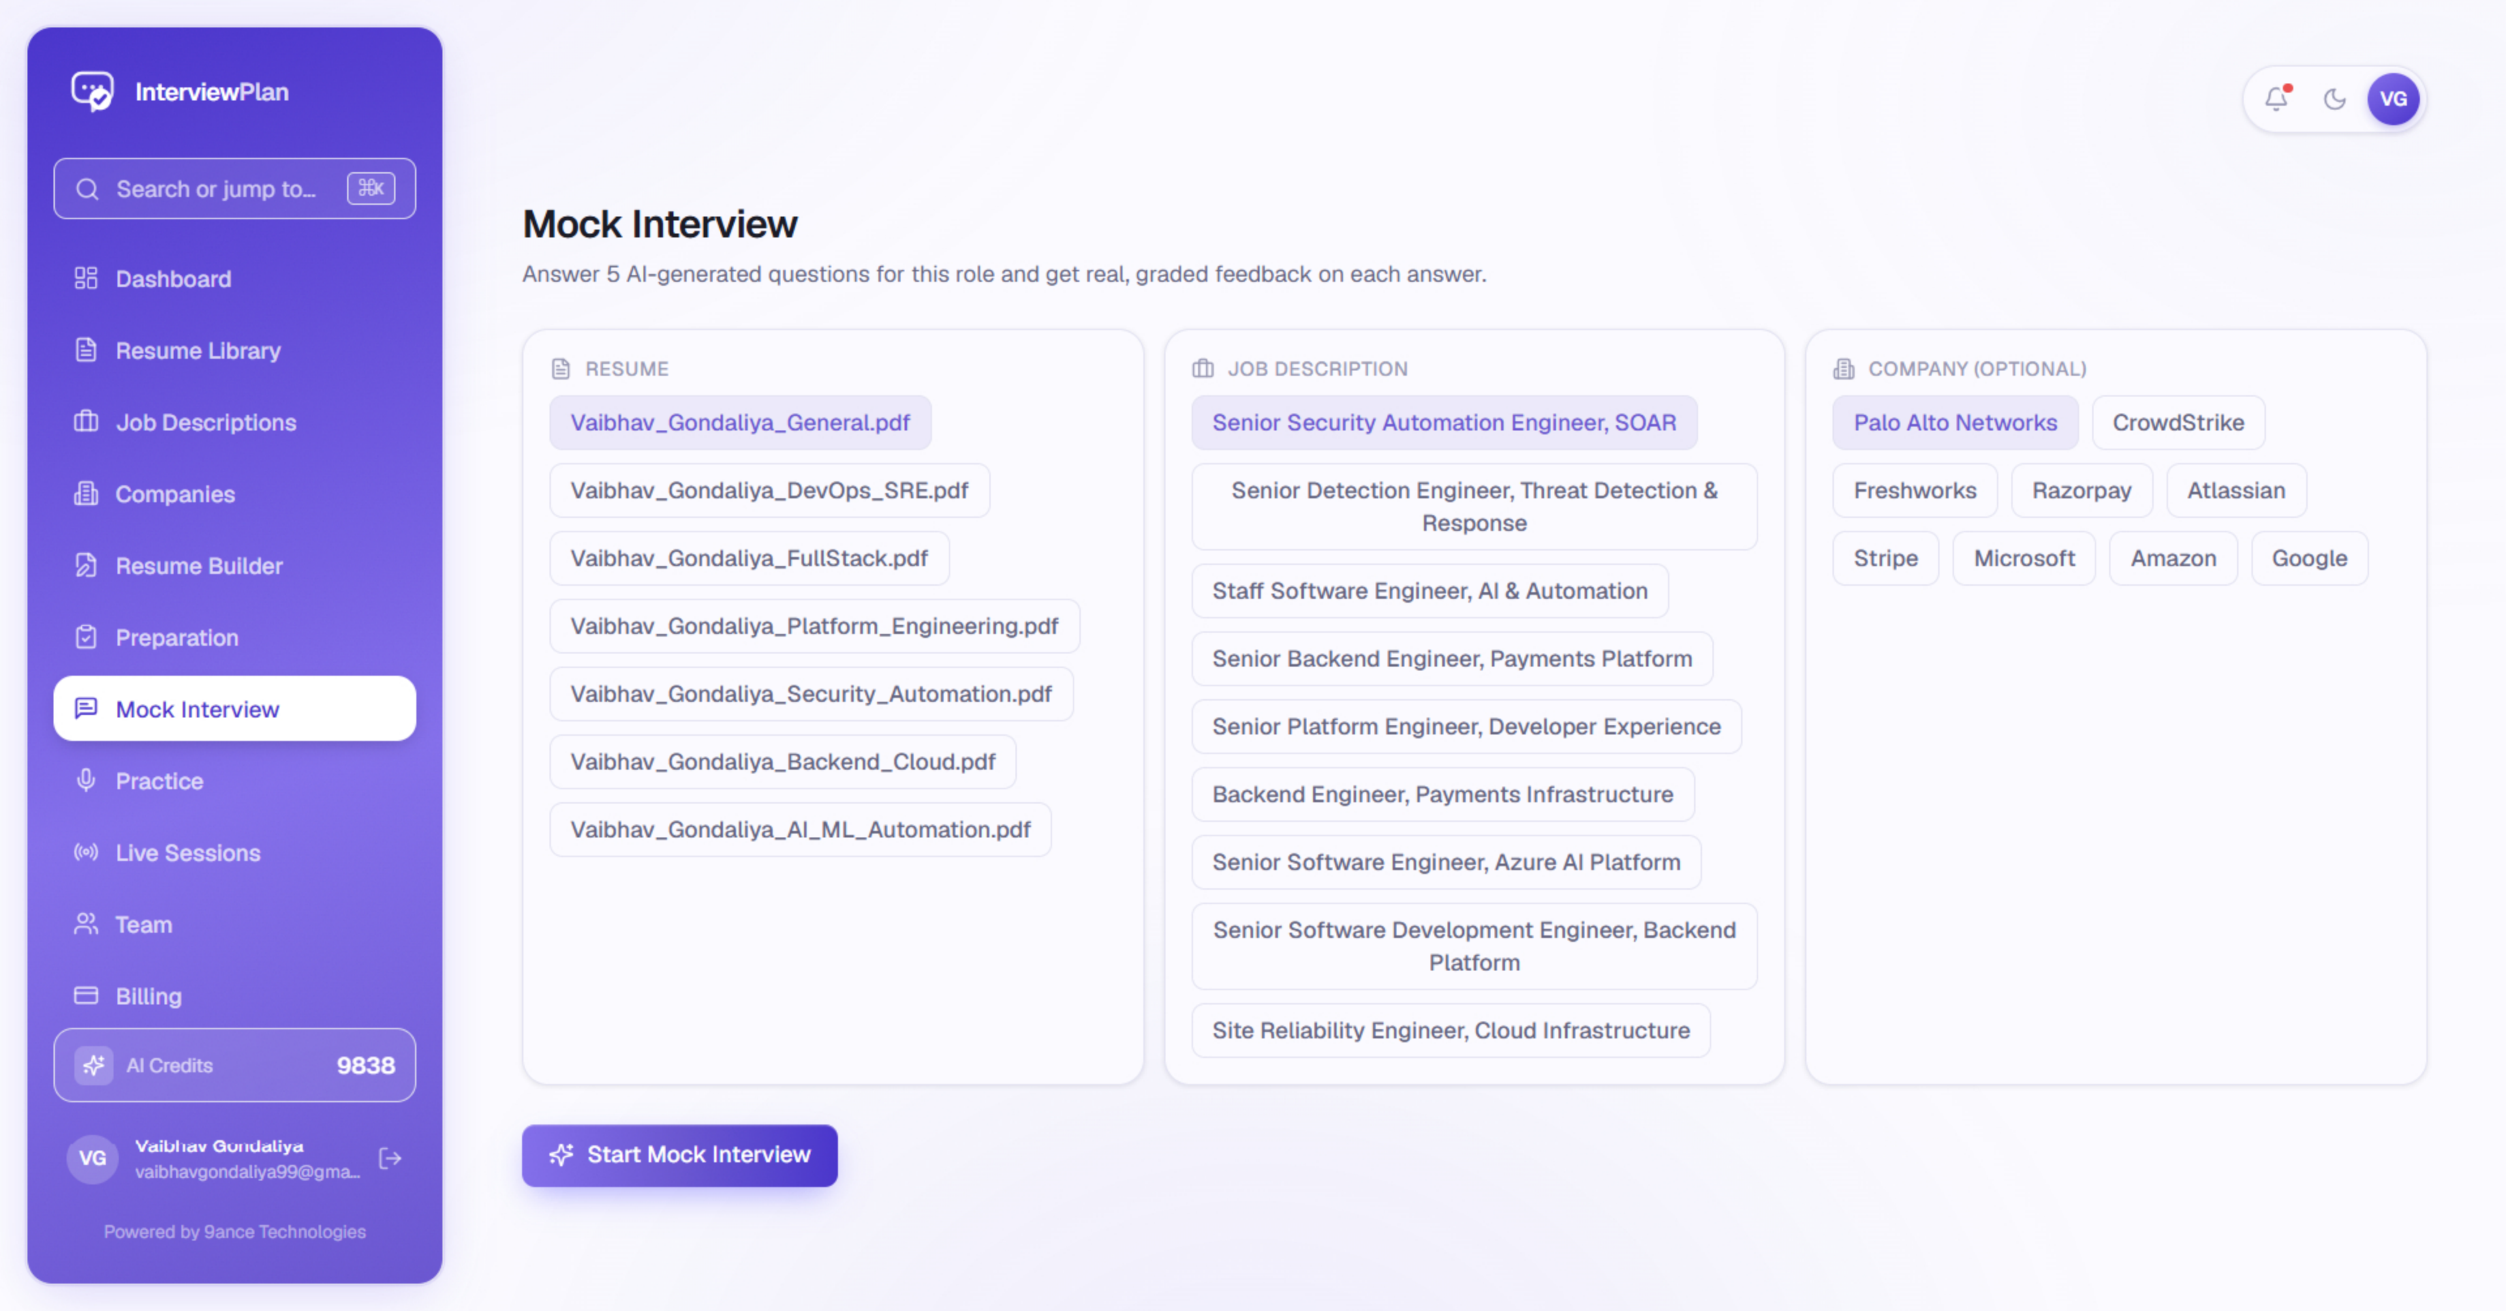Choose Vaibhav_Gondaliya_Security_Automation.pdf
This screenshot has height=1311, width=2506.
[x=811, y=695]
